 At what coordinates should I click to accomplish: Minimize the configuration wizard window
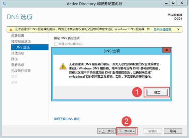[166, 3]
